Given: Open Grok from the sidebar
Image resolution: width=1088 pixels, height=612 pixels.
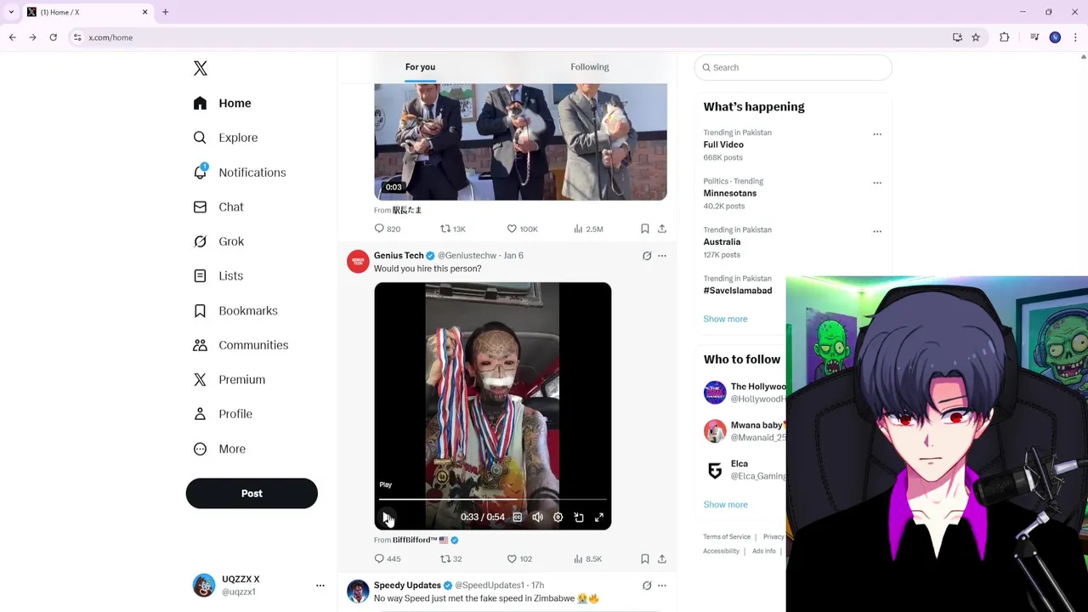Looking at the screenshot, I should pos(218,241).
